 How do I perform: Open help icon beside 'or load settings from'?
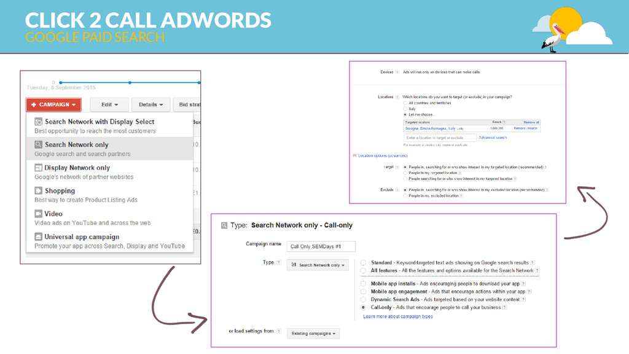(x=279, y=331)
